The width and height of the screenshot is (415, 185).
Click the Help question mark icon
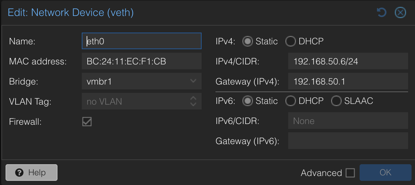[x=19, y=173]
